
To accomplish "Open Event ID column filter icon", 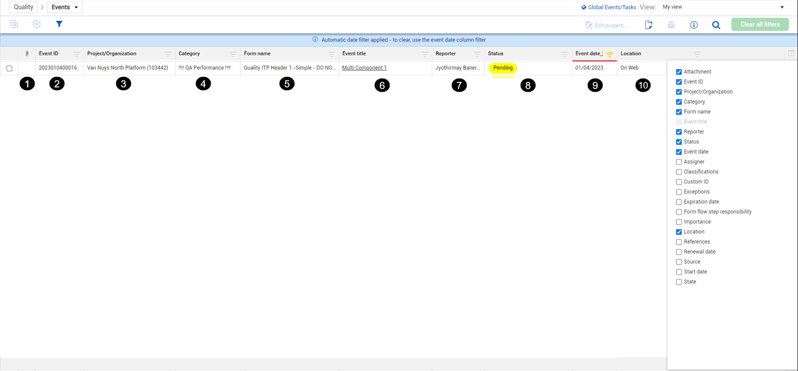I will coord(76,54).
